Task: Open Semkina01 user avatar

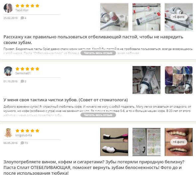Action: point(8,71)
